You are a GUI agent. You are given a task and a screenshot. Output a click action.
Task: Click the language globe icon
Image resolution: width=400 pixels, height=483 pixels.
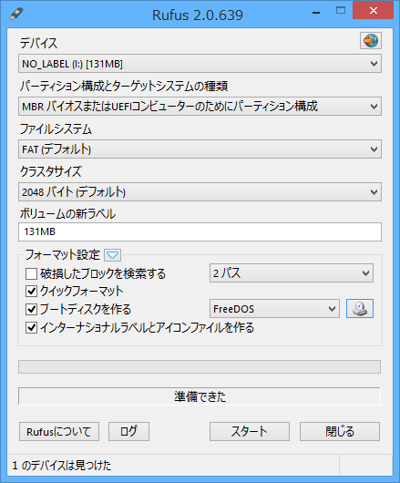(371, 41)
